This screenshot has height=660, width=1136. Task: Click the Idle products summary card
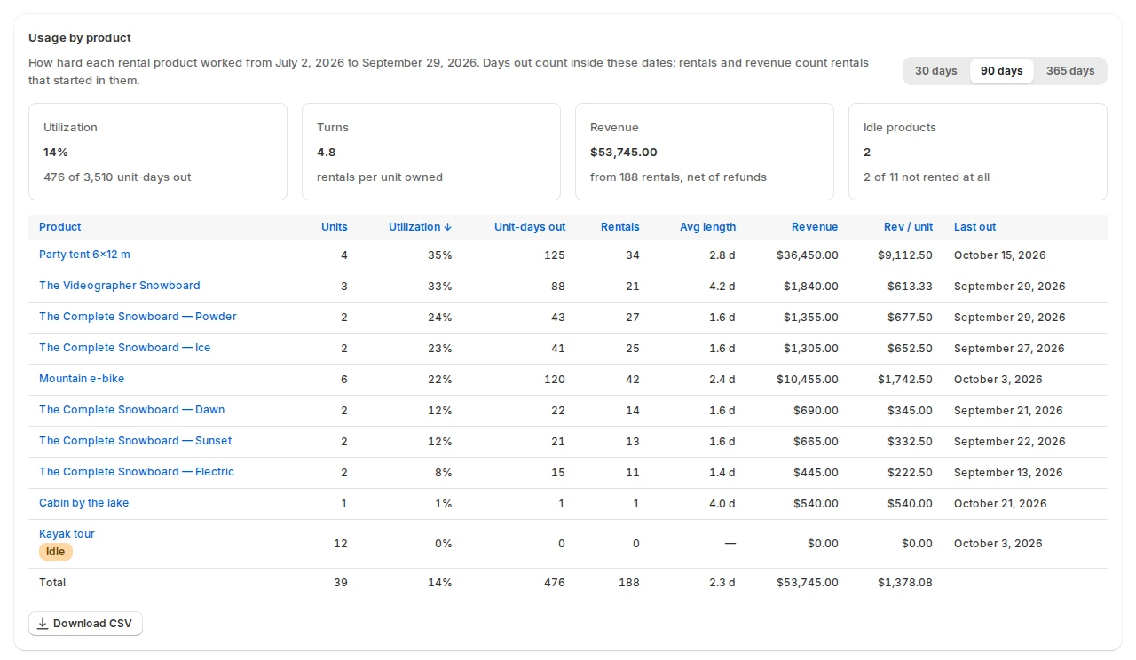coord(978,152)
